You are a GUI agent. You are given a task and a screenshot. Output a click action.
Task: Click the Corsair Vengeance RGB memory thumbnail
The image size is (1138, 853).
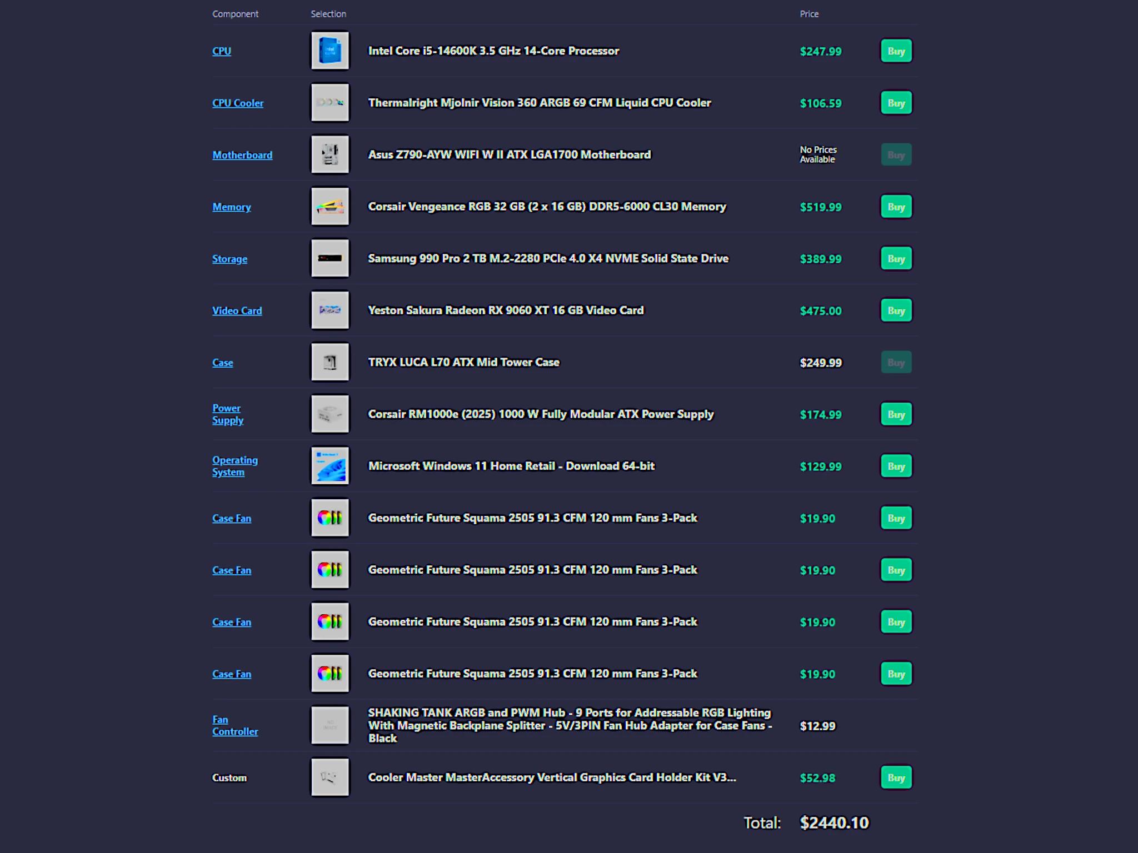pos(330,207)
